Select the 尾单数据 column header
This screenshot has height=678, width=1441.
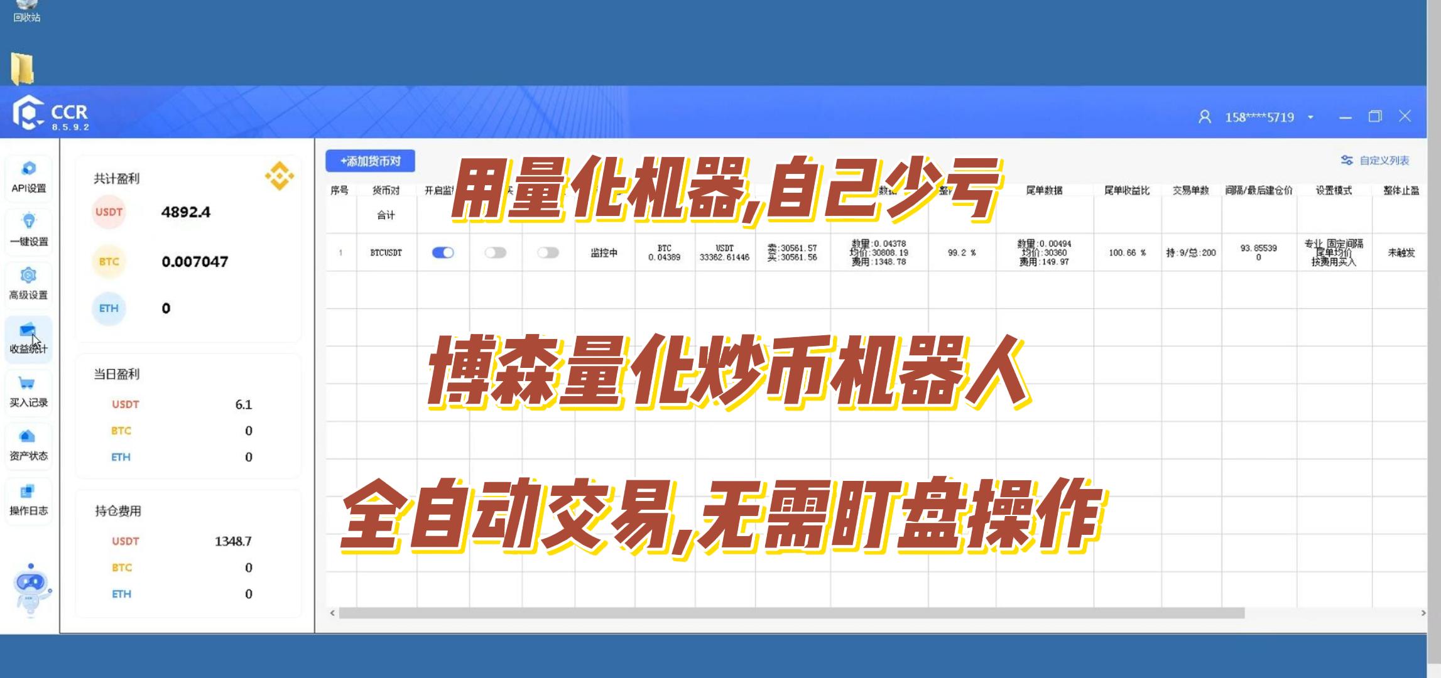pos(1044,190)
